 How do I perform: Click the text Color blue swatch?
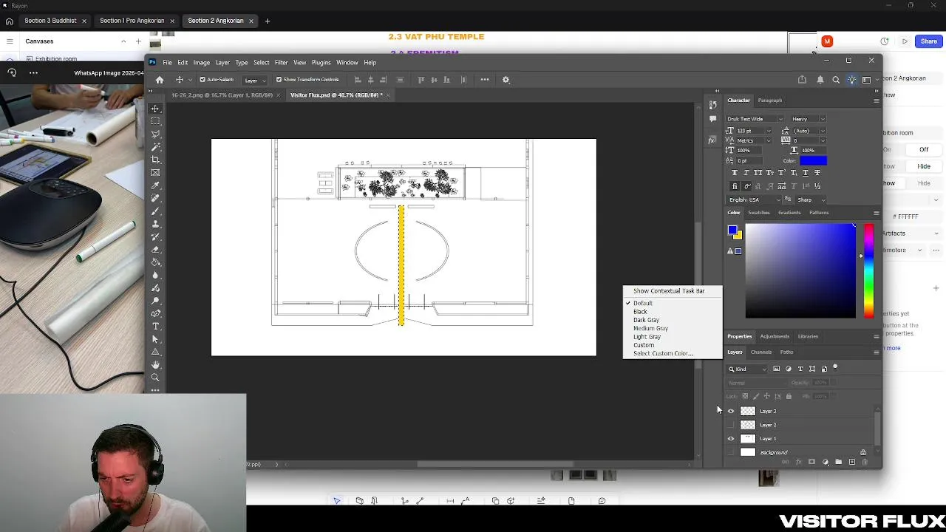tap(813, 160)
